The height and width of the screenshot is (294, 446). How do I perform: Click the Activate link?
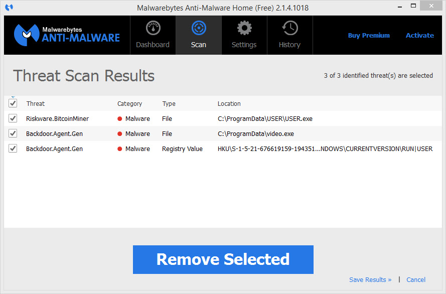tap(420, 36)
